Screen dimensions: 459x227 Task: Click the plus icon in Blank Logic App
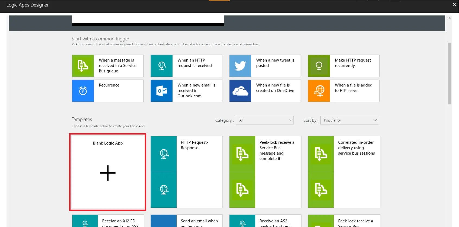point(108,173)
